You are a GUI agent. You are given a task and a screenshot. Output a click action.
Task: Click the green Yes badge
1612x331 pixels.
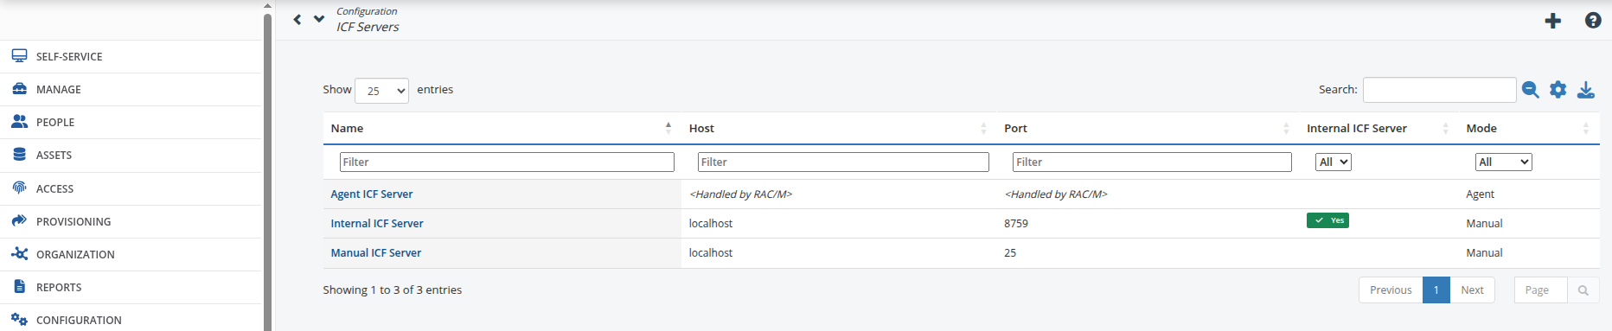point(1327,220)
